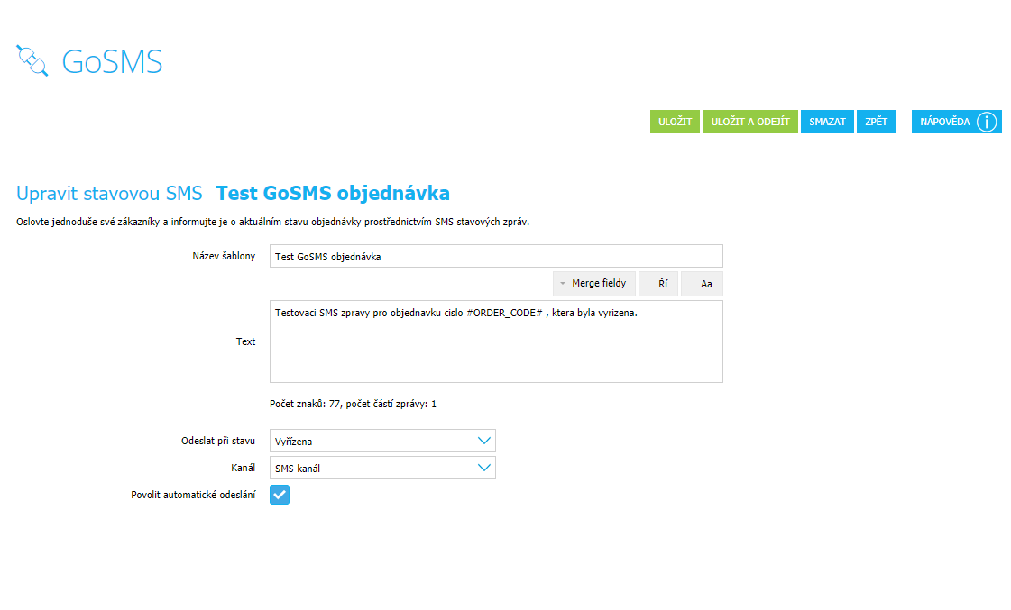Image resolution: width=1011 pixels, height=610 pixels.
Task: Open the Kanál dropdown showing SMS kanál
Action: click(x=382, y=469)
